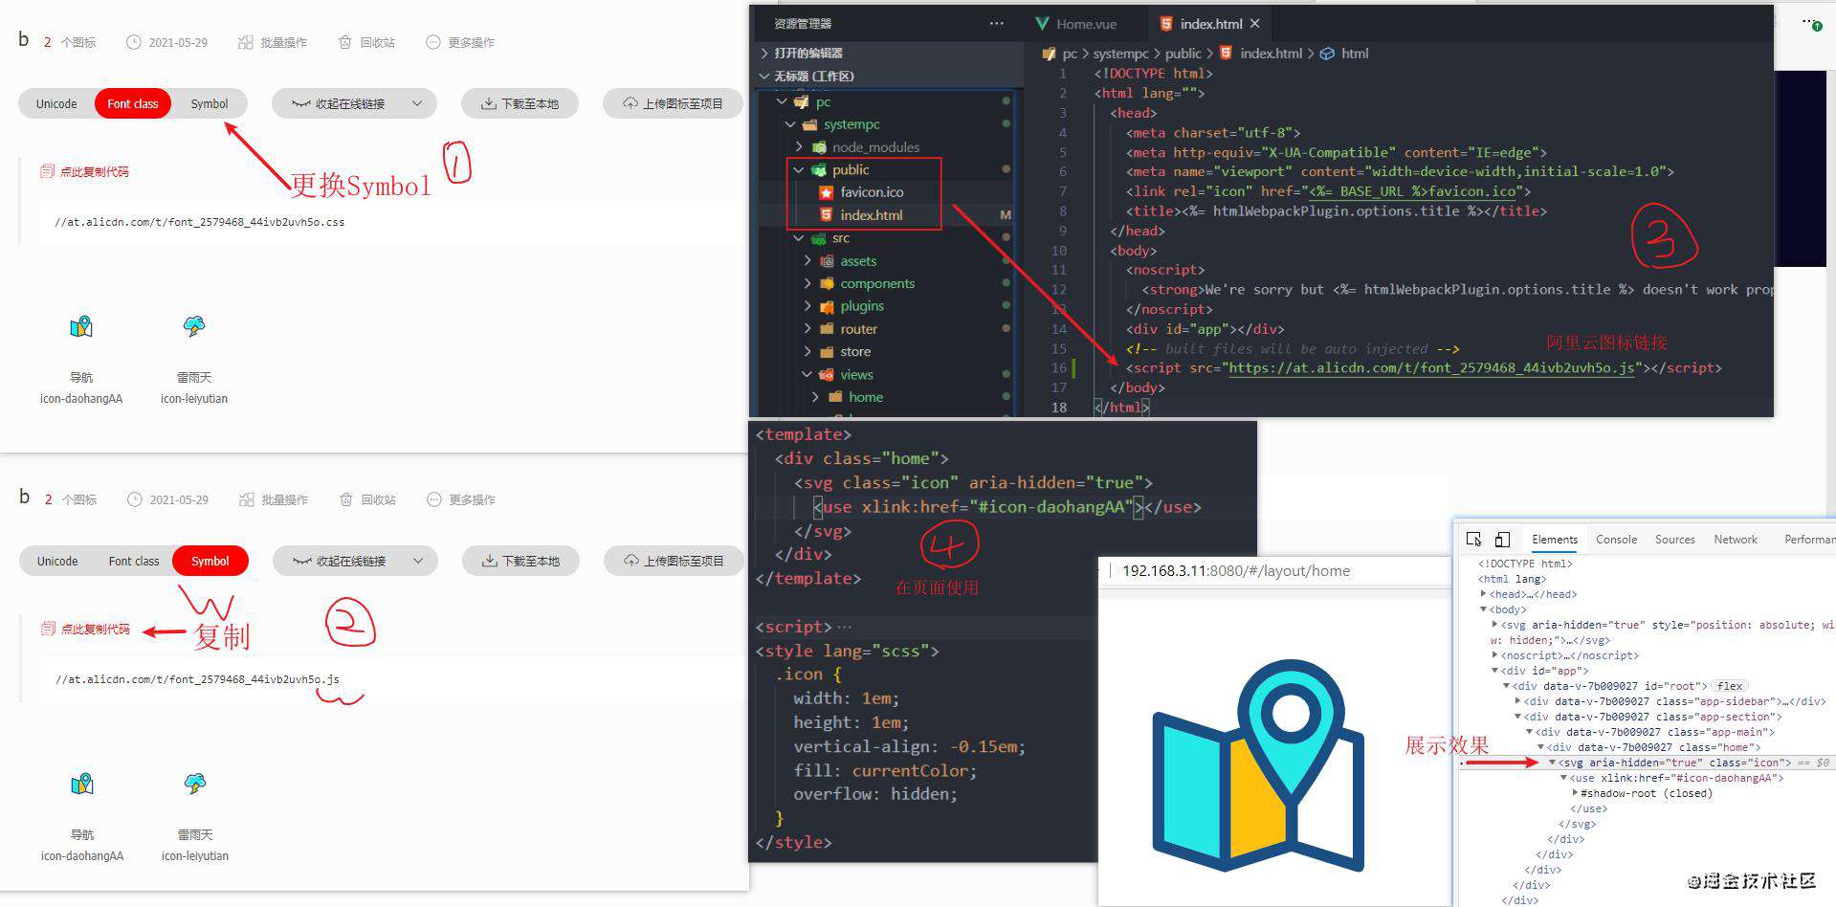Click 点此复制代码 link in upper panel
Viewport: 1836px width, 907px height.
tap(85, 171)
